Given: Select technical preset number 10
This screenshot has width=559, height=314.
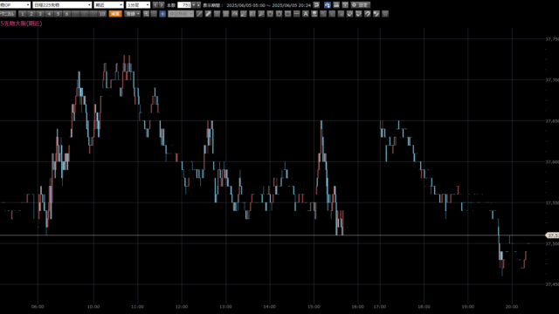Looking at the screenshot, I should click(102, 14).
